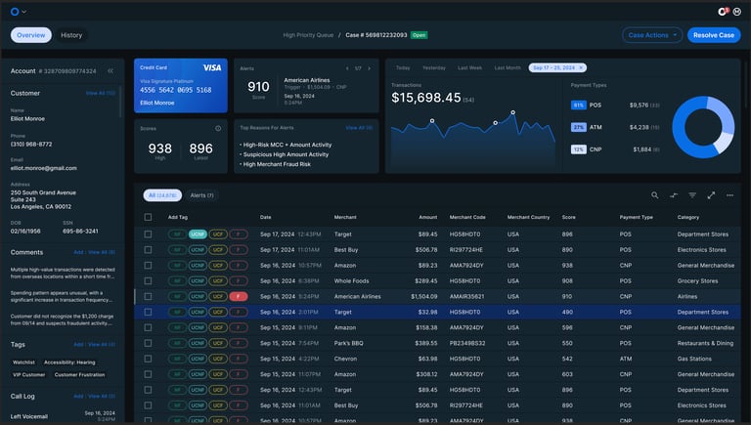
Task: Add a call log entry link
Action: pos(78,397)
